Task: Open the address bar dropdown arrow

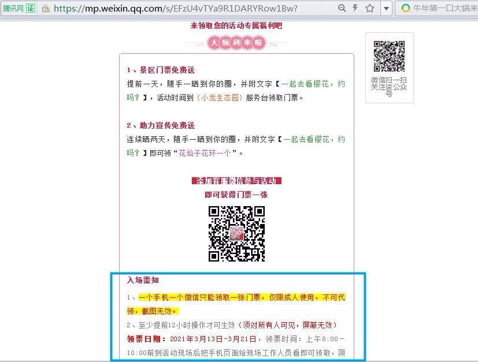Action: click(x=386, y=8)
